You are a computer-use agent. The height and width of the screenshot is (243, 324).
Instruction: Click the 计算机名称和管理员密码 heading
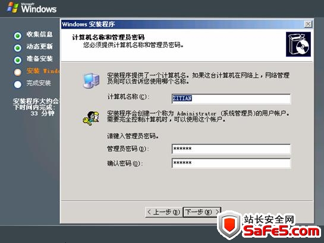[108, 37]
